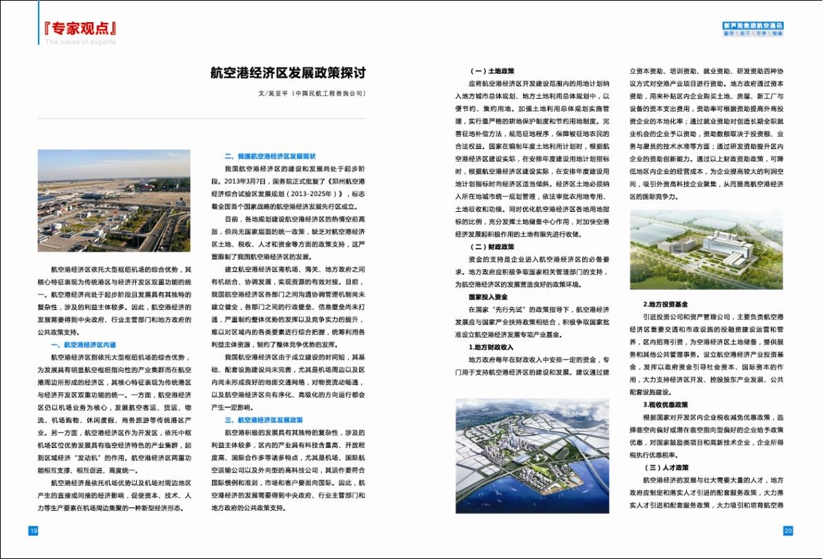
Task: Click the heading 一、航空港经济区内涵
Action: 87,344
